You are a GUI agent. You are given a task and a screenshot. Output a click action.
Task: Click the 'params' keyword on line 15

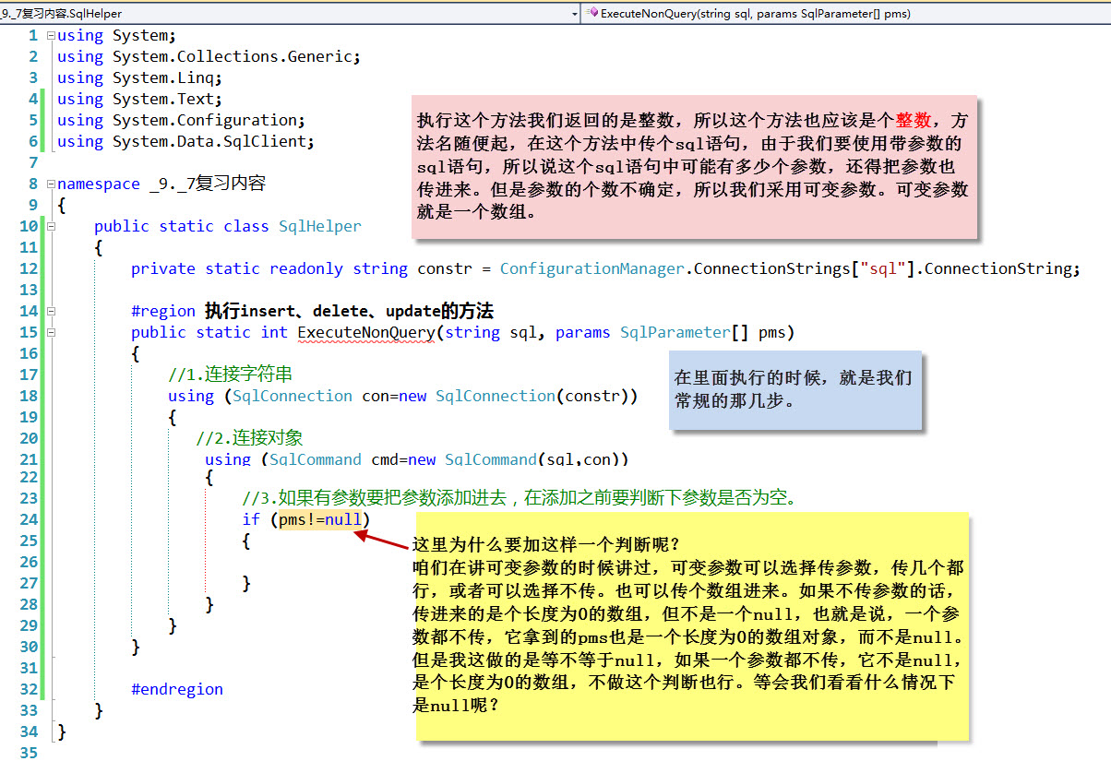582,332
